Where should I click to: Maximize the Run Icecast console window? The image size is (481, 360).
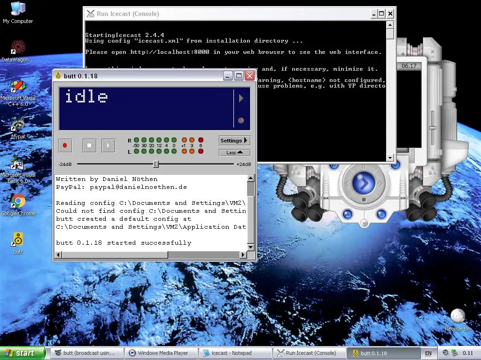click(x=381, y=14)
